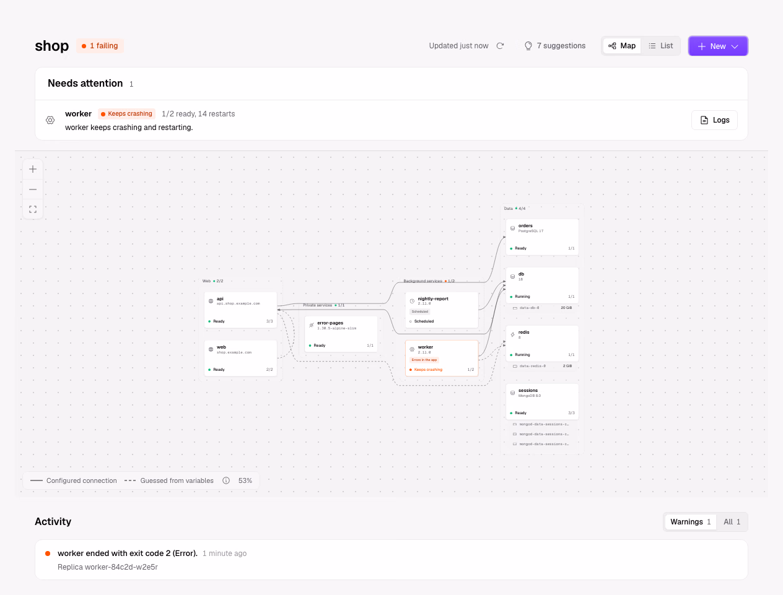Open the worker name in Needs attention
The height and width of the screenshot is (595, 783).
pyautogui.click(x=78, y=114)
